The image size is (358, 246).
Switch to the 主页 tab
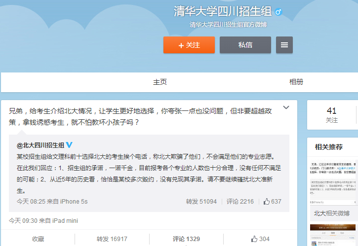[160, 82]
